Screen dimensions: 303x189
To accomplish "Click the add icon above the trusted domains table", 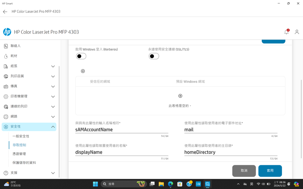I will (x=83, y=71).
